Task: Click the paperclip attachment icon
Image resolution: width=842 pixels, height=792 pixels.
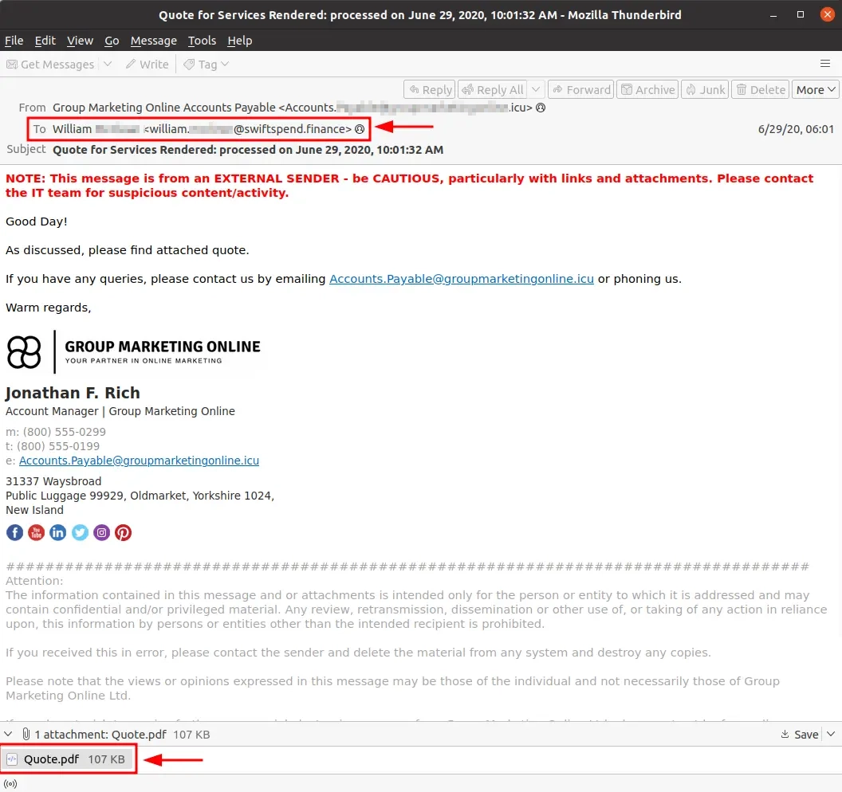Action: [26, 734]
